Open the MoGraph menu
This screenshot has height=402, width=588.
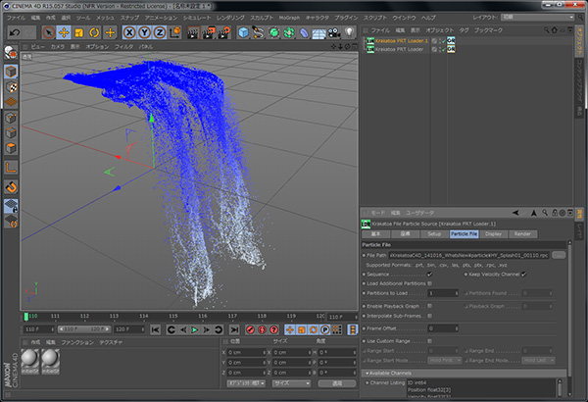click(289, 18)
